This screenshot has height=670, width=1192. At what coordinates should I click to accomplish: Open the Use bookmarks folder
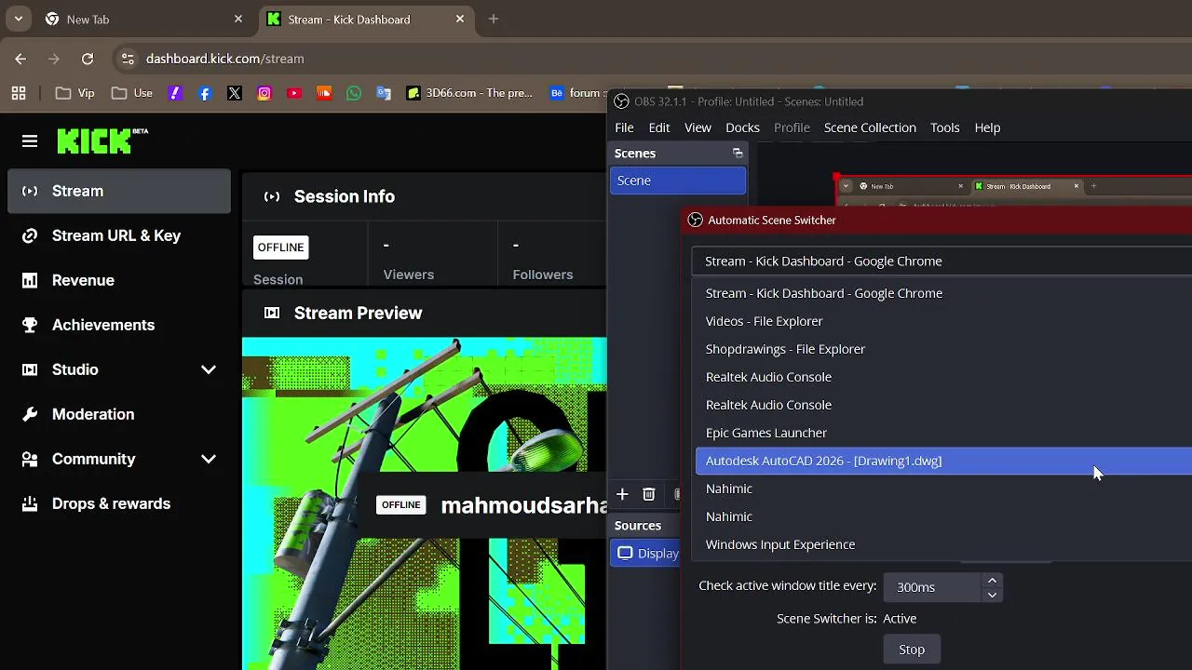point(131,93)
